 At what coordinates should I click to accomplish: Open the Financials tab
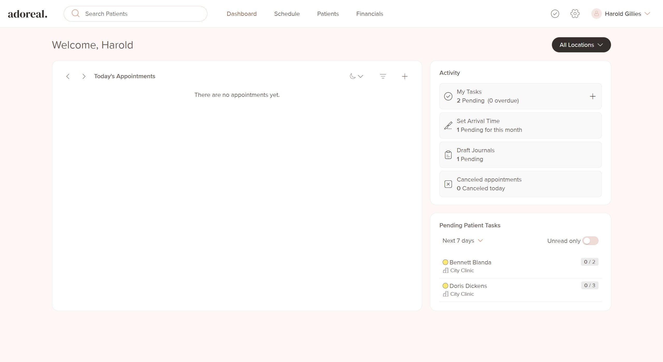(369, 14)
